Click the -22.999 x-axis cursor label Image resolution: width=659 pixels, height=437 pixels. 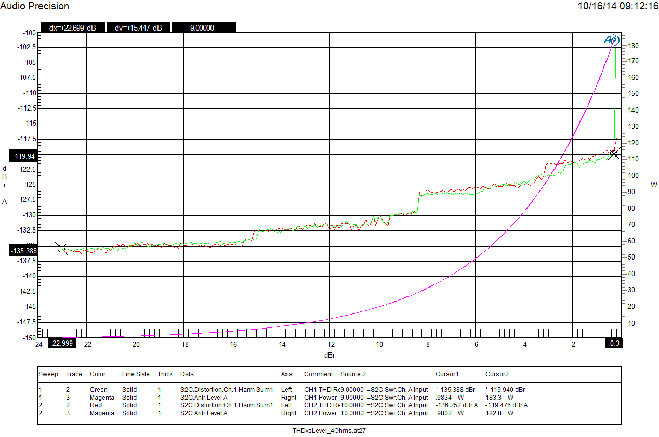click(x=62, y=343)
